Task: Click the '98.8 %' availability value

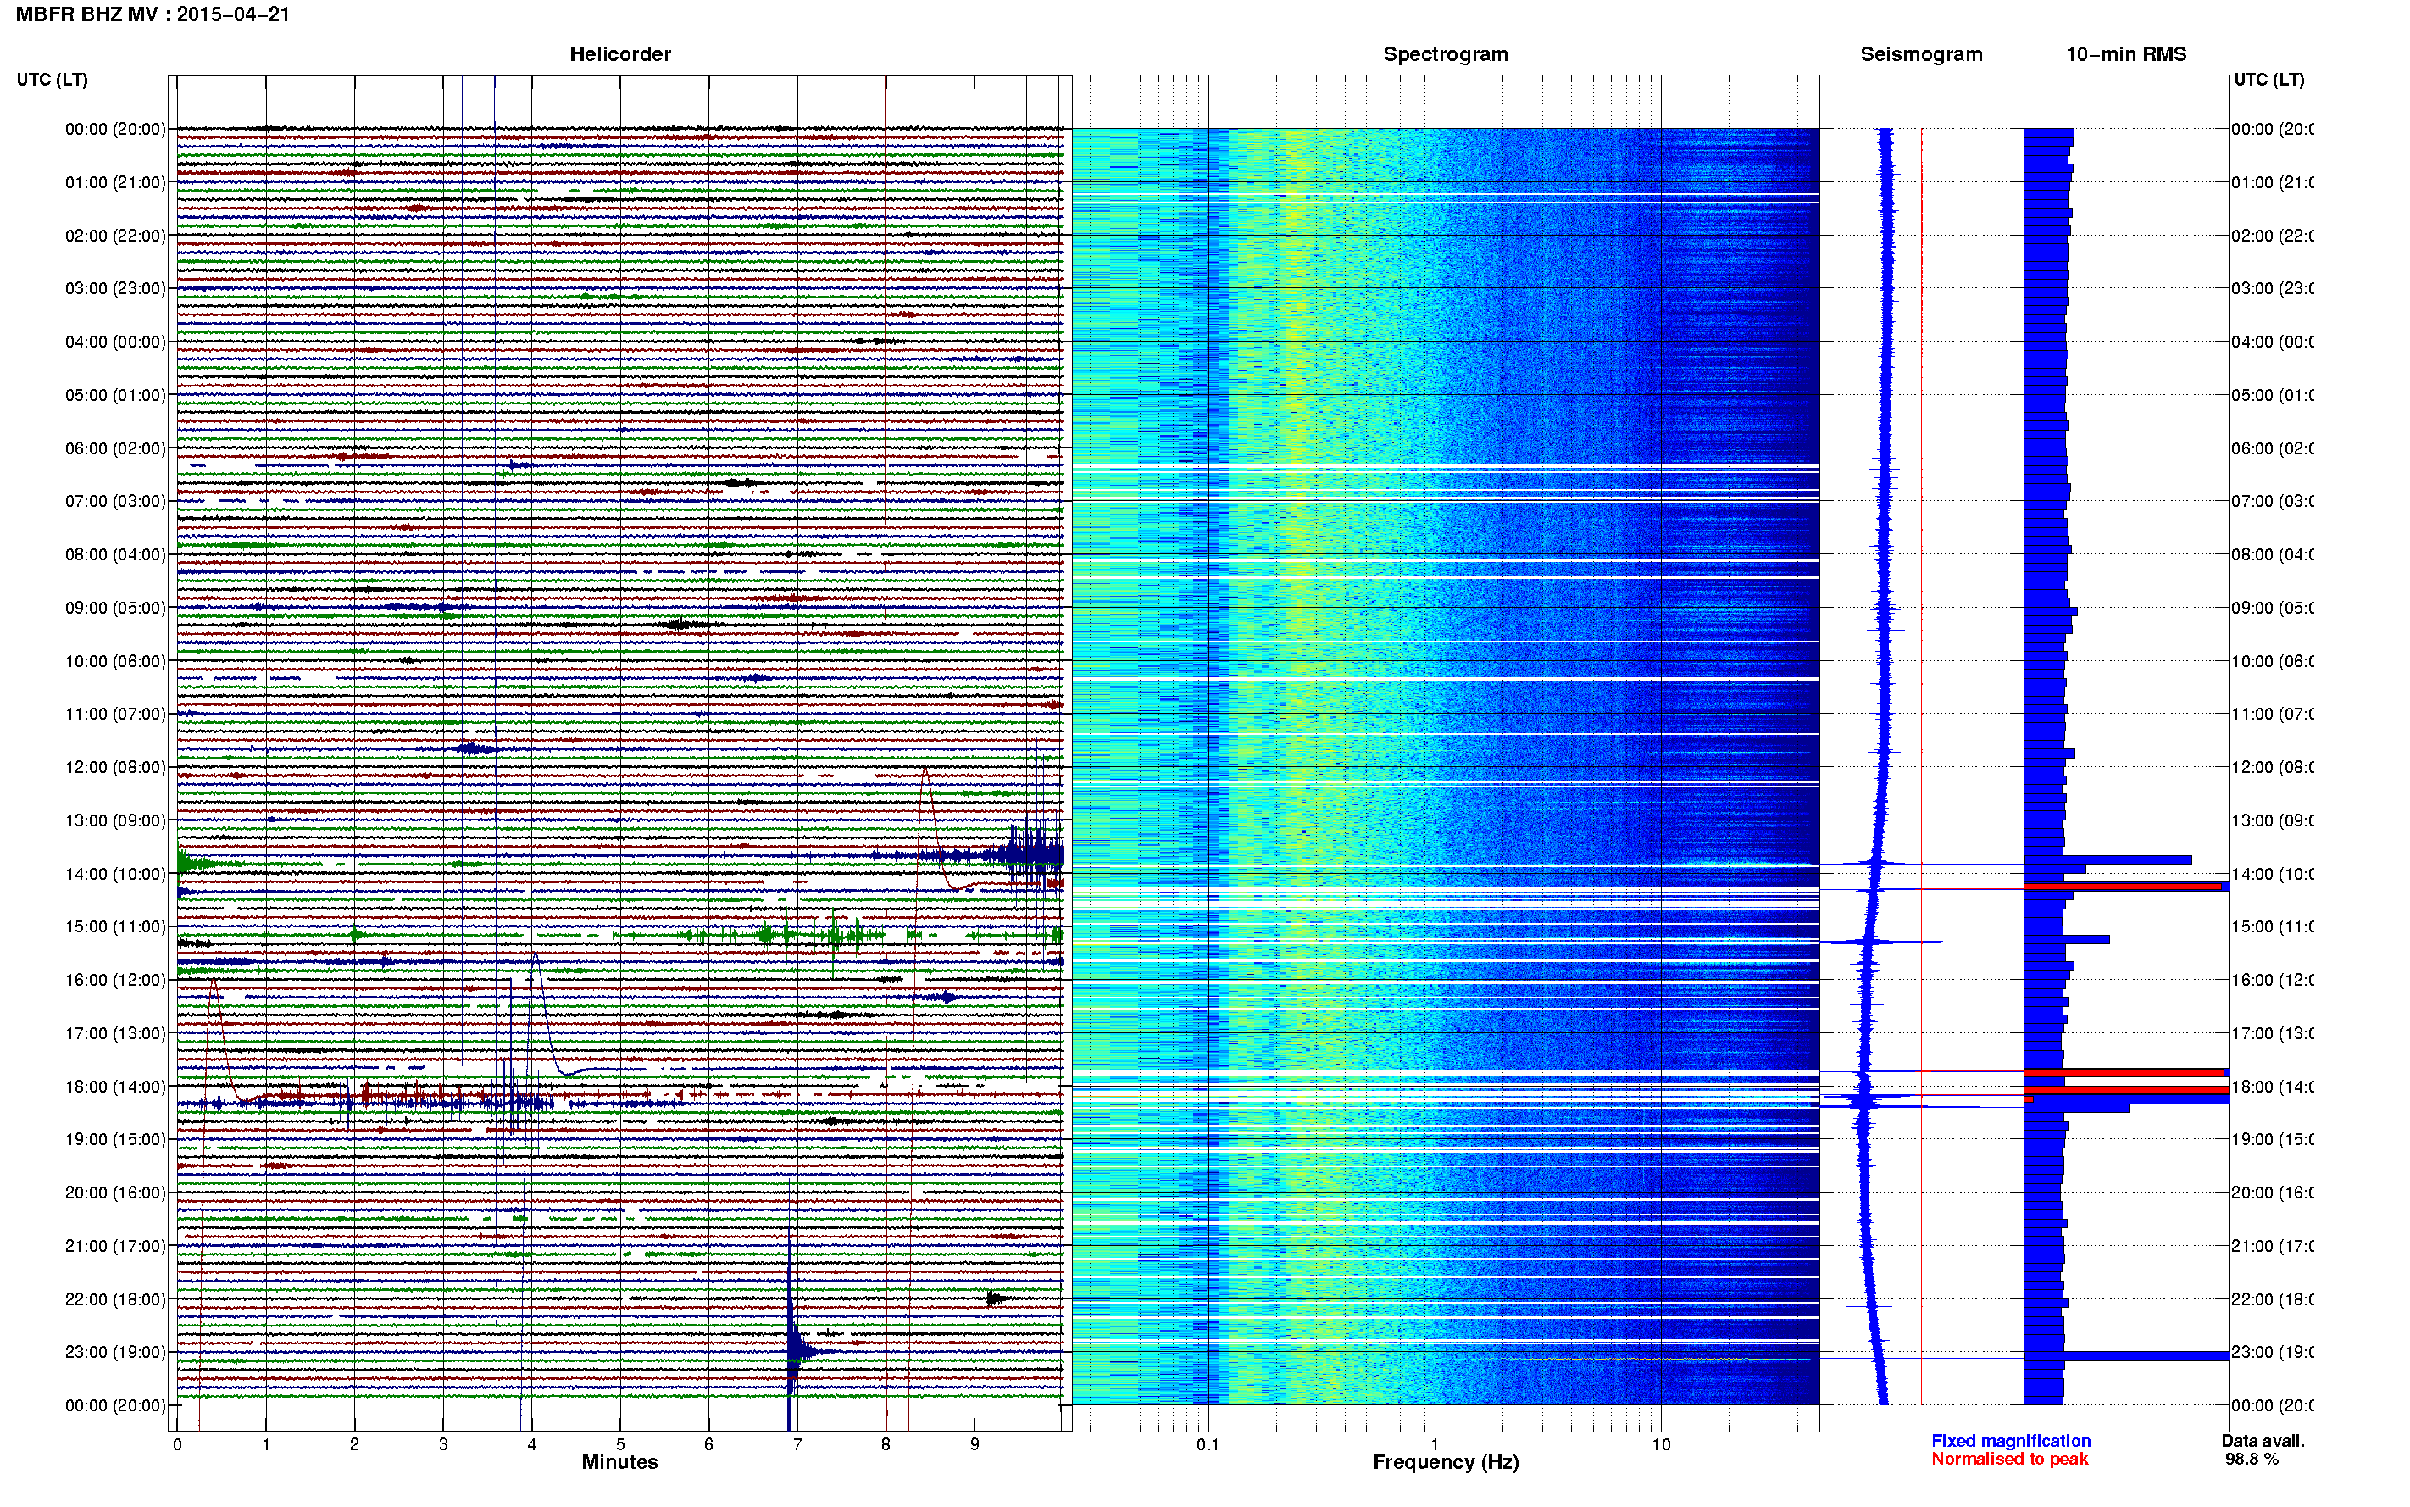Action: [2252, 1460]
